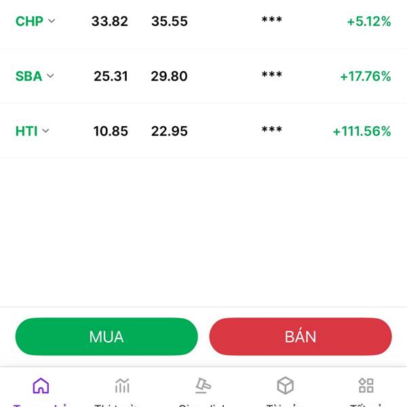Reveal hidden value in SBA row
407x407 pixels.
272,75
